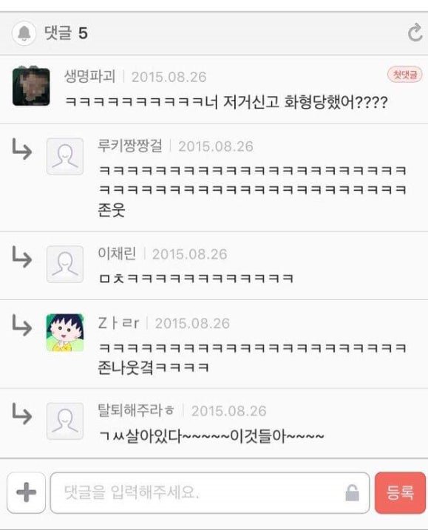This screenshot has height=530, width=428.
Task: Focus the 댓글을 입력해주세요 comment field
Action: (x=210, y=492)
